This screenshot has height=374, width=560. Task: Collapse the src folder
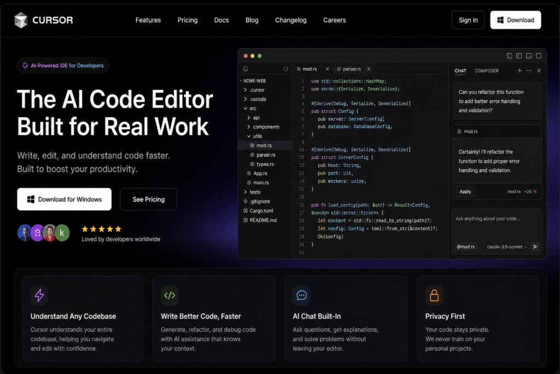click(x=250, y=108)
